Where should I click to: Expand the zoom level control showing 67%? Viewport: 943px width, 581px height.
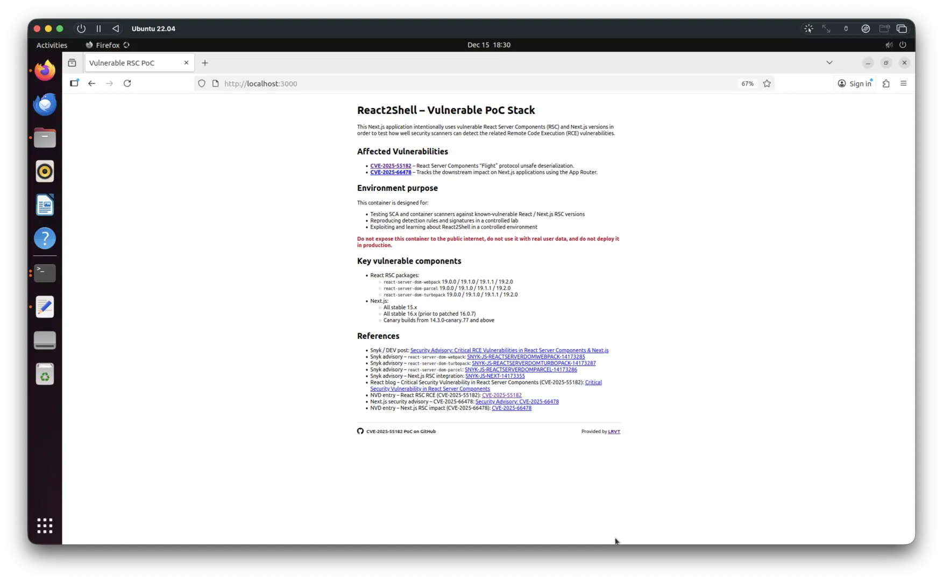(747, 83)
